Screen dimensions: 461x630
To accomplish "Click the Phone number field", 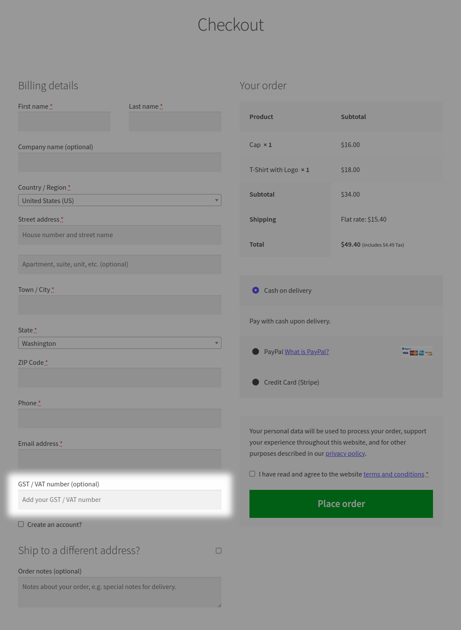I will (119, 418).
